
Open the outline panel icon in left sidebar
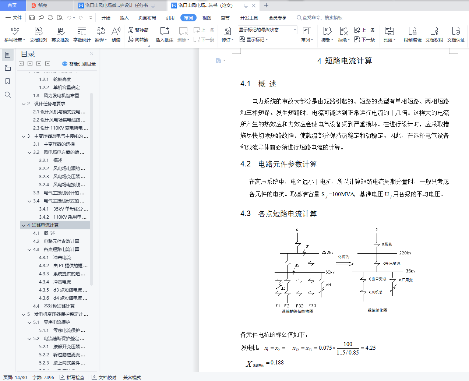pyautogui.click(x=7, y=55)
